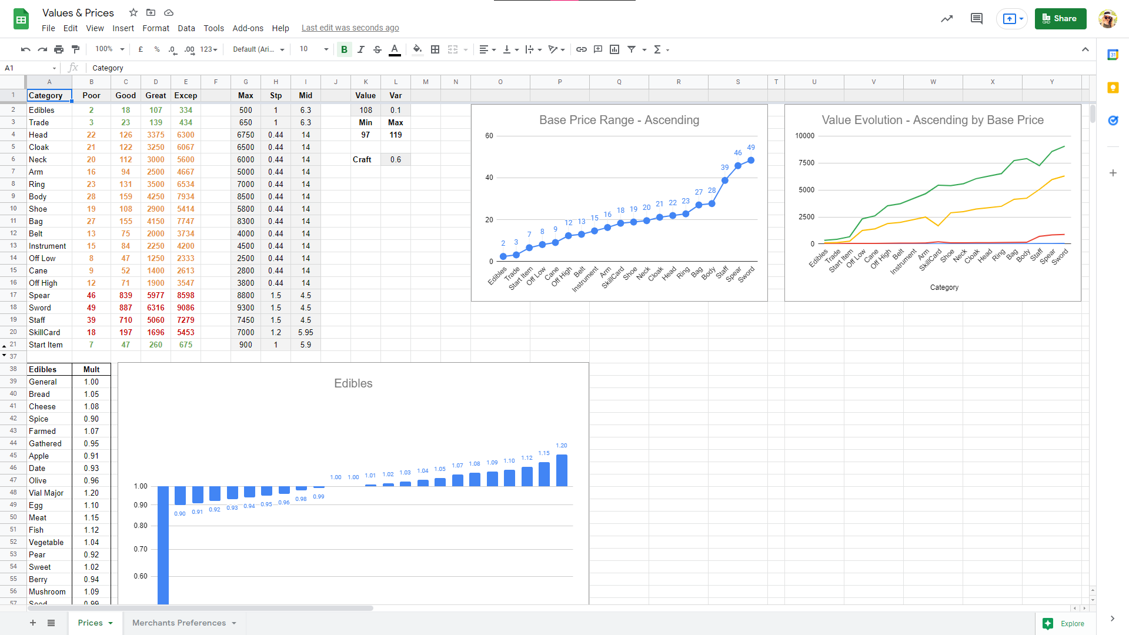Click the last edit was seconds ago link
Viewport: 1129px width, 635px height.
coord(350,28)
